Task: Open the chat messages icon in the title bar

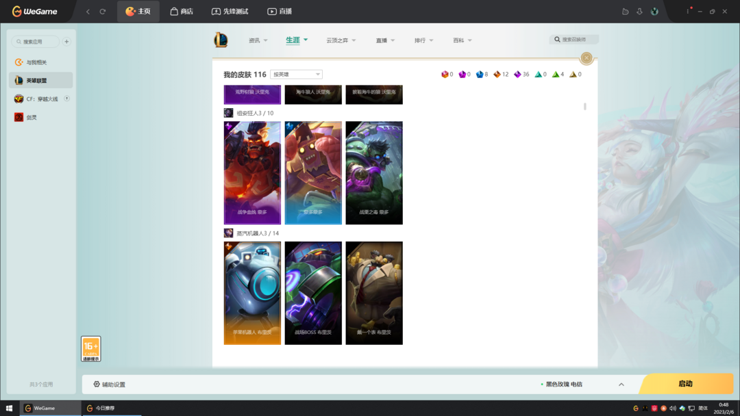Action: 626,12
